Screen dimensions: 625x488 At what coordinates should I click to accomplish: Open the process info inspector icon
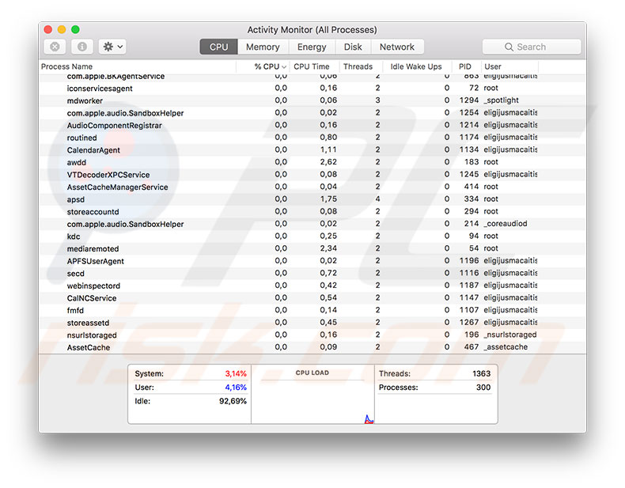[82, 47]
